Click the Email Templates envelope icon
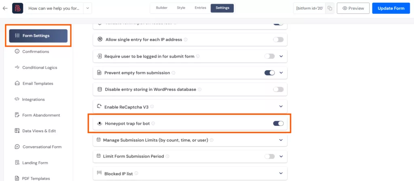The width and height of the screenshot is (414, 181). 17,83
